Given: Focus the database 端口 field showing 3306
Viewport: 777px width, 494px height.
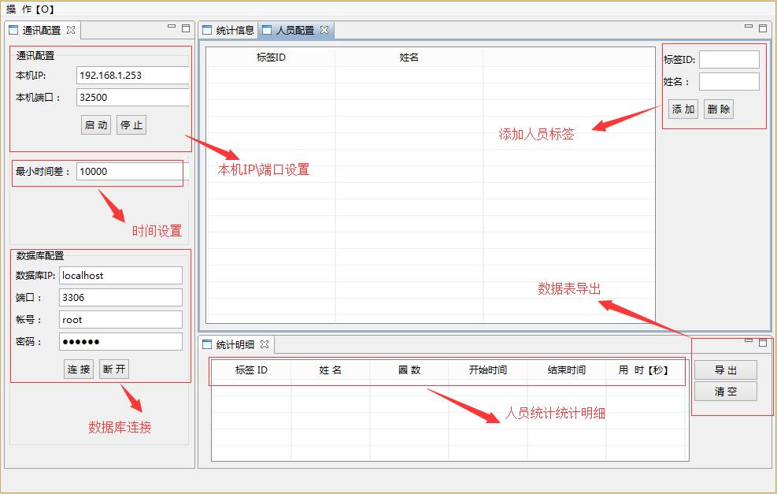Looking at the screenshot, I should (121, 298).
